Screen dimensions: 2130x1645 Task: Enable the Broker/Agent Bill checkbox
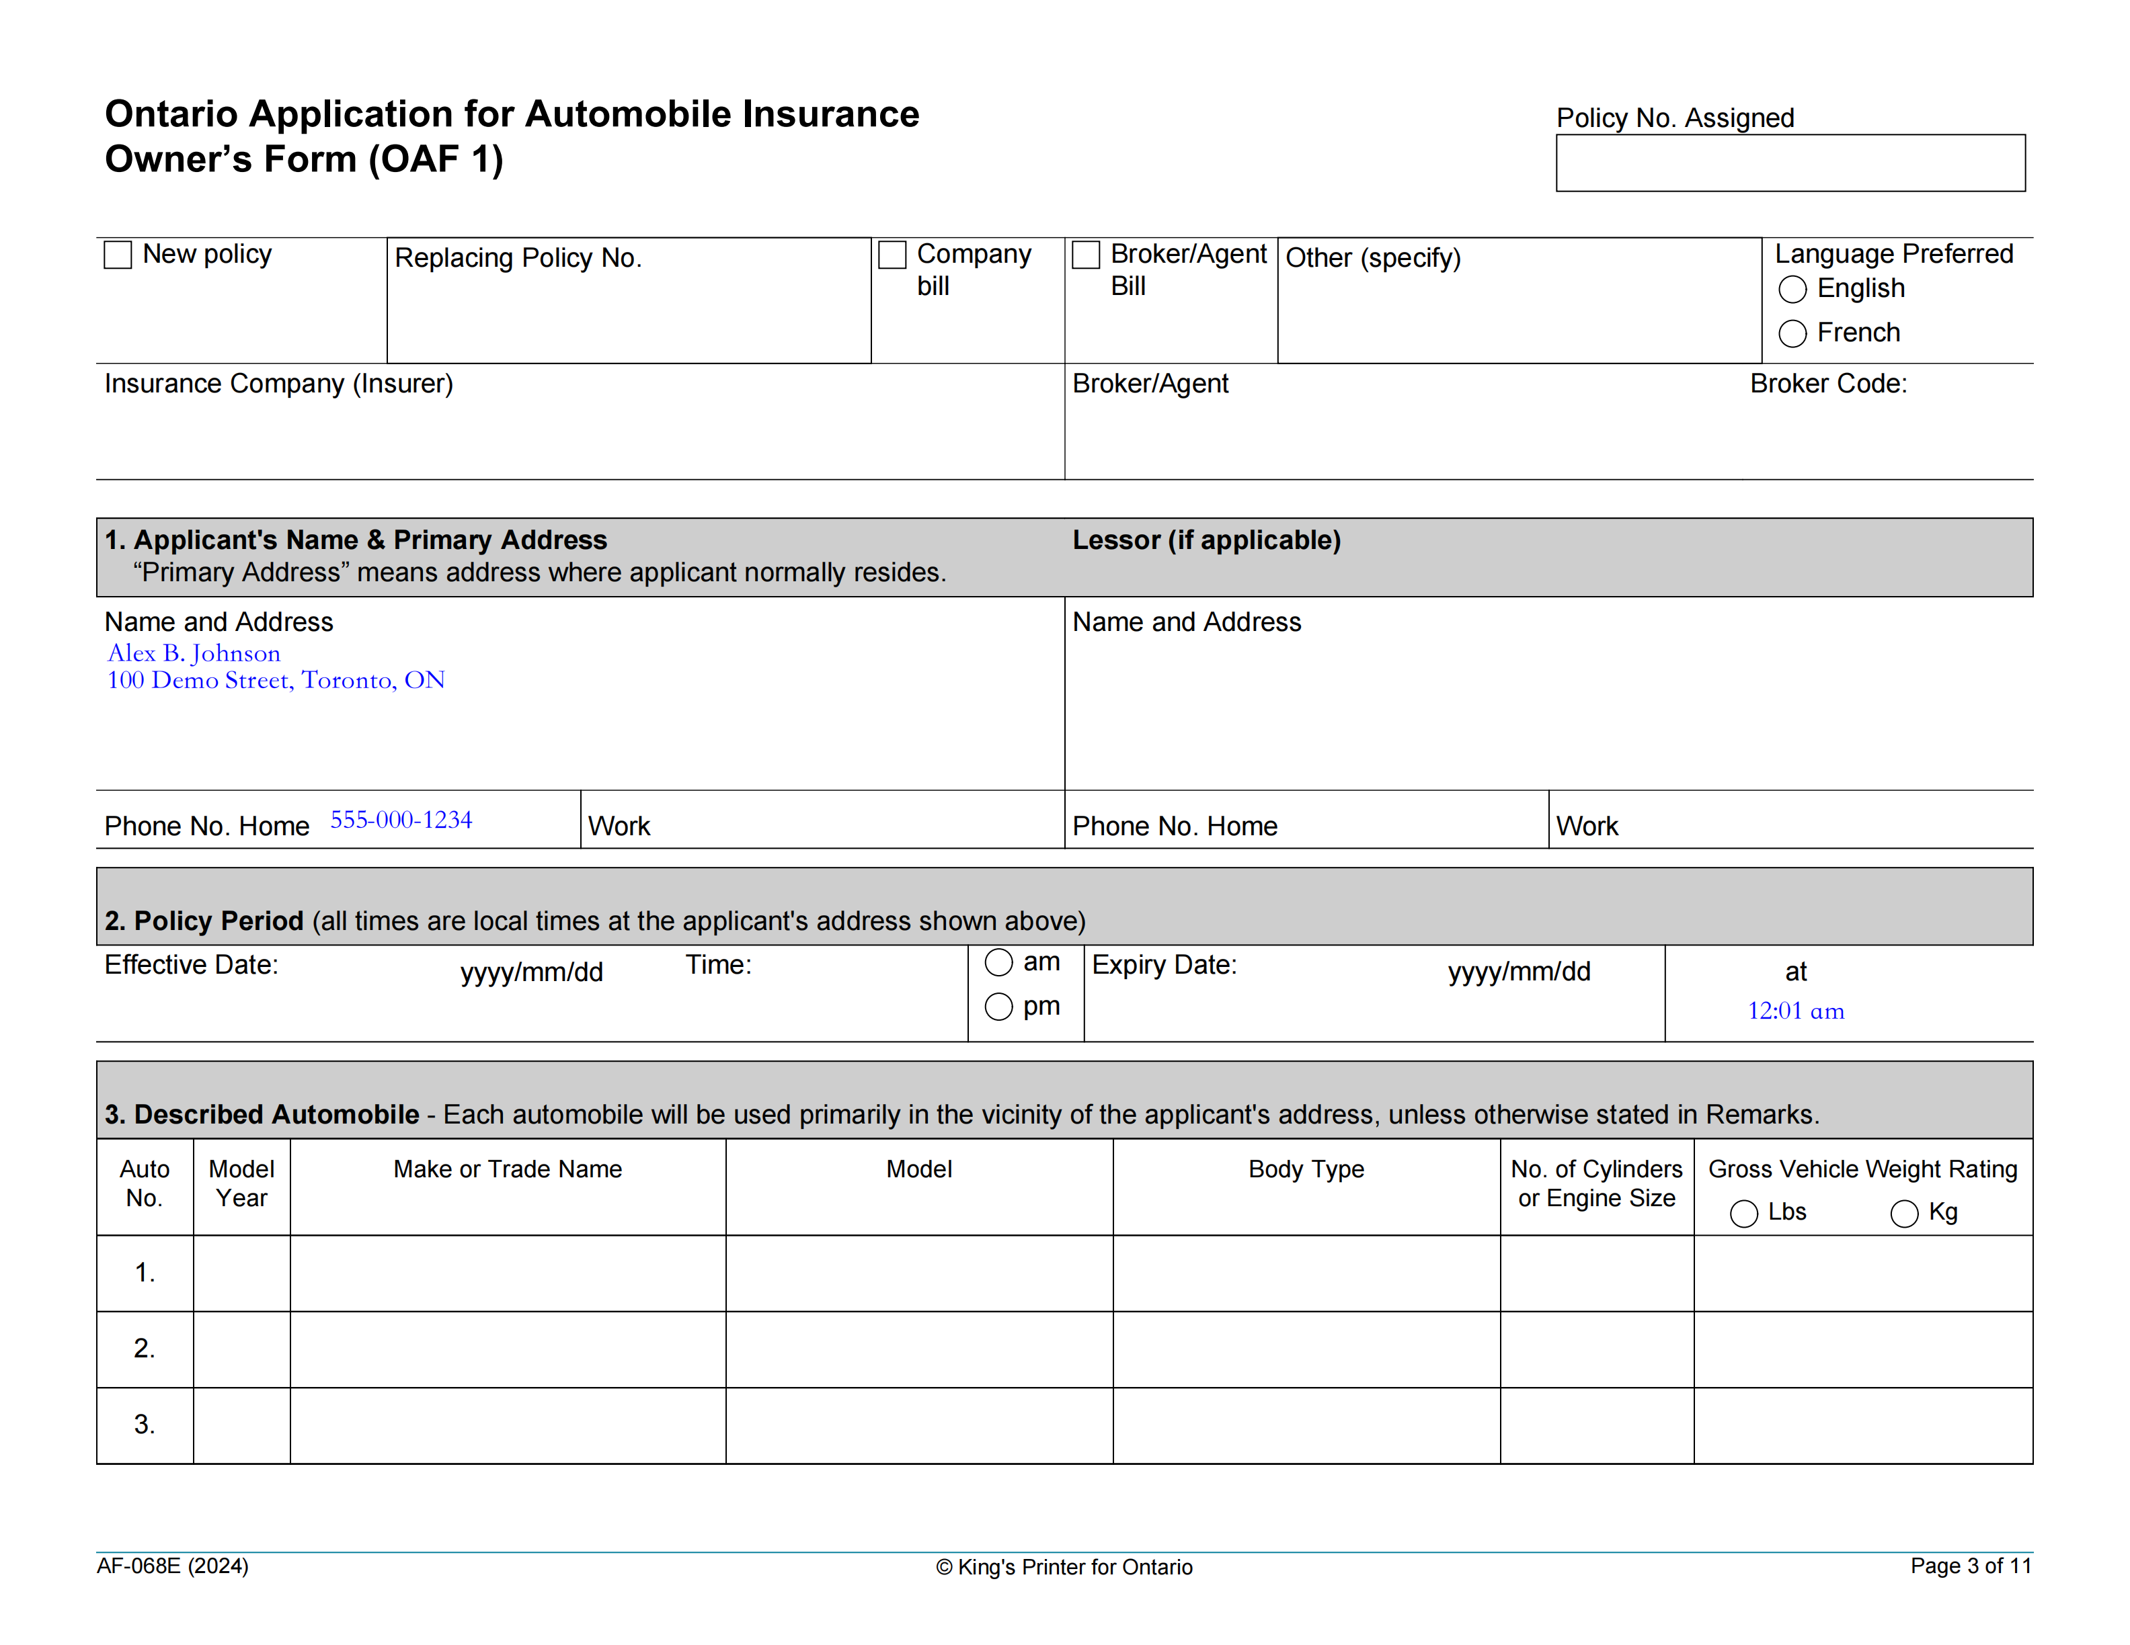(1085, 255)
